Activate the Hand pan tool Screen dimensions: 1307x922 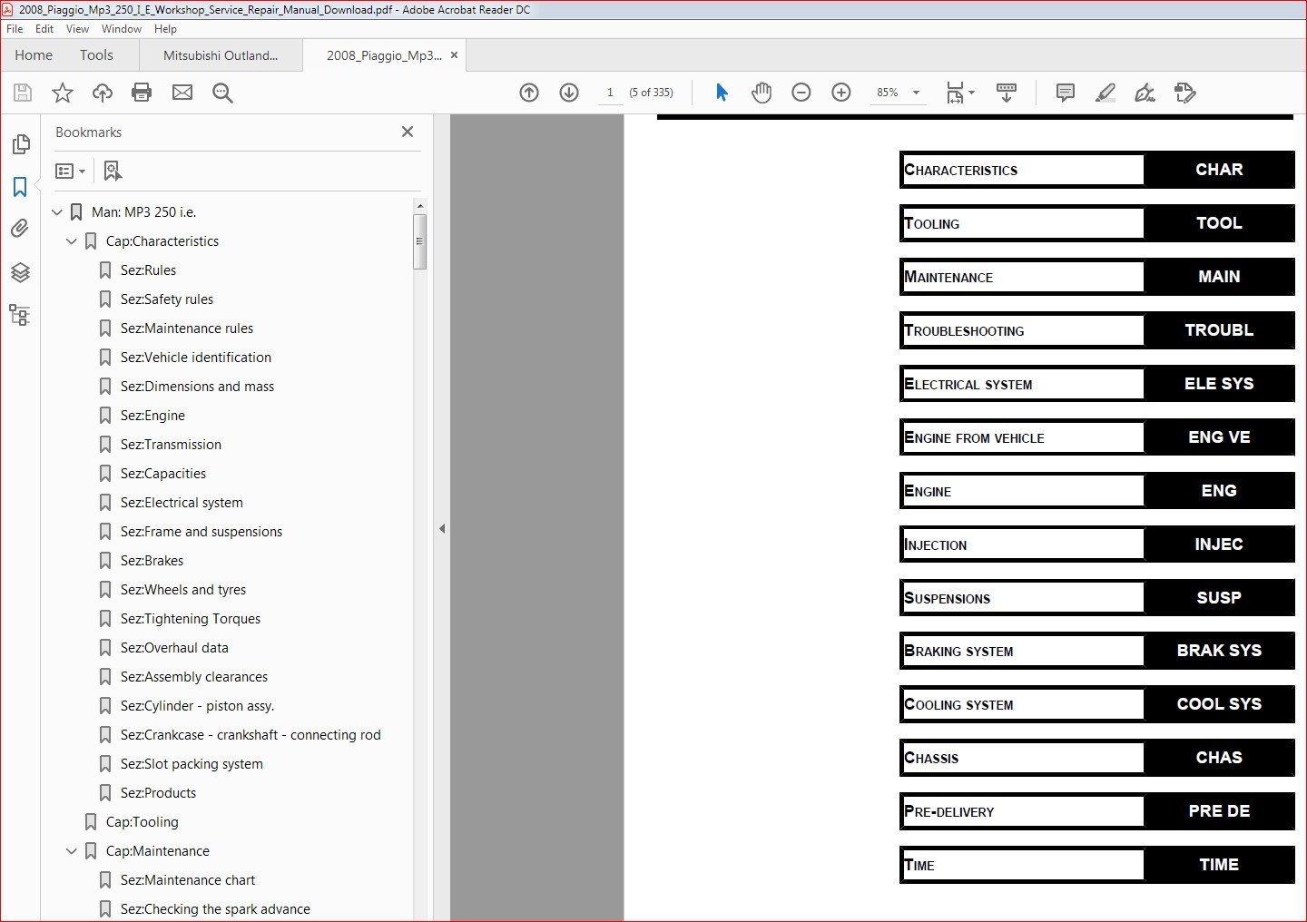(x=762, y=93)
